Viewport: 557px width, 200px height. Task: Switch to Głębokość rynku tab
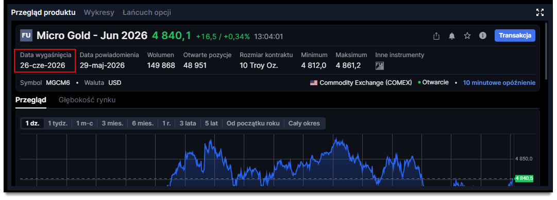87,100
